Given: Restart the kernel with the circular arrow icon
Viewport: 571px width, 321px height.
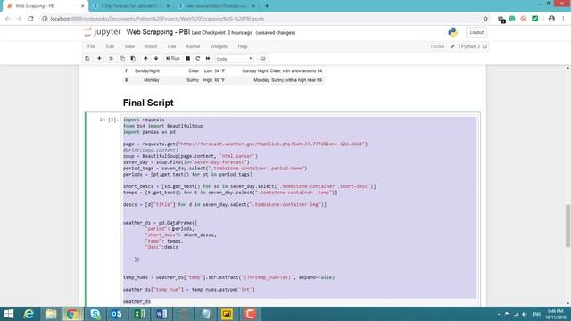Looking at the screenshot, I should point(198,59).
